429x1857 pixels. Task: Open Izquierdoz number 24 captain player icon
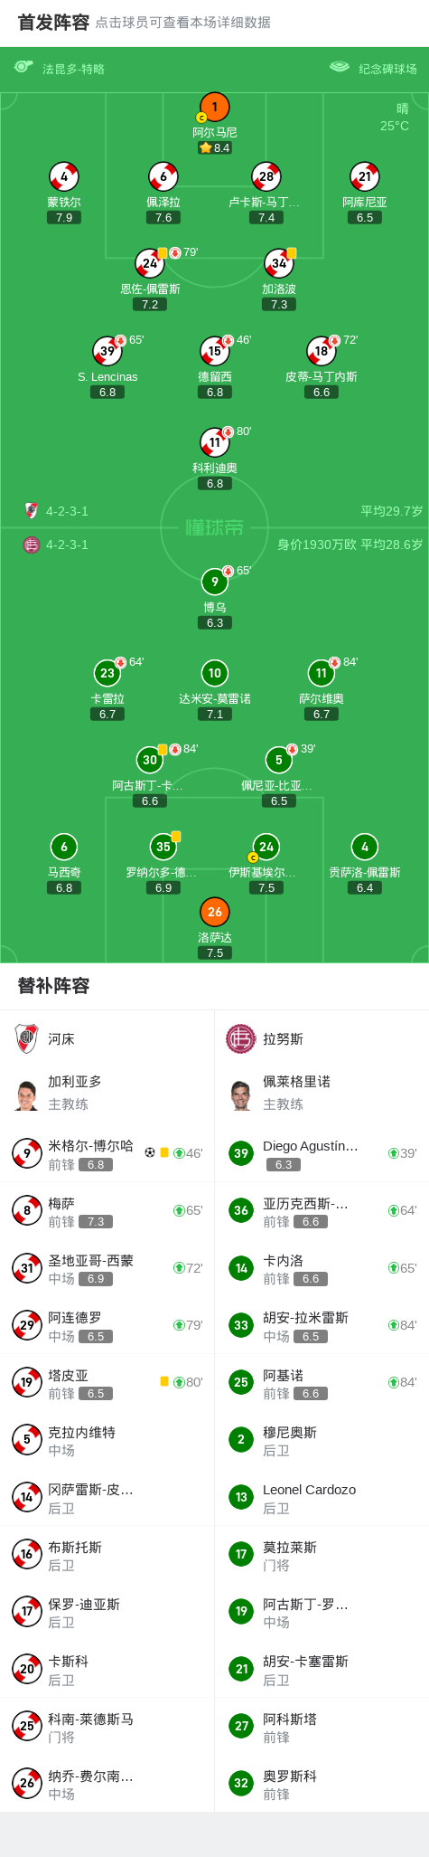[266, 847]
